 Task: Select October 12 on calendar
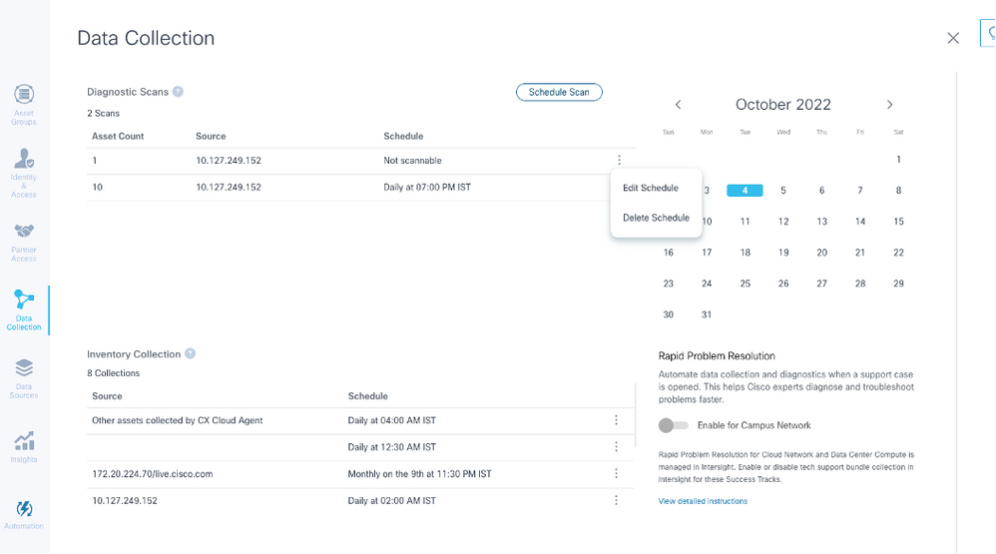[x=783, y=221]
